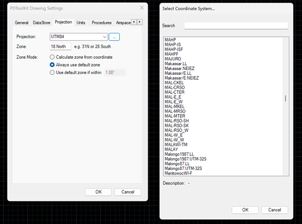Close the PDToolKit Drawing Settings dialog
The height and width of the screenshot is (224, 302).
[x=142, y=8]
